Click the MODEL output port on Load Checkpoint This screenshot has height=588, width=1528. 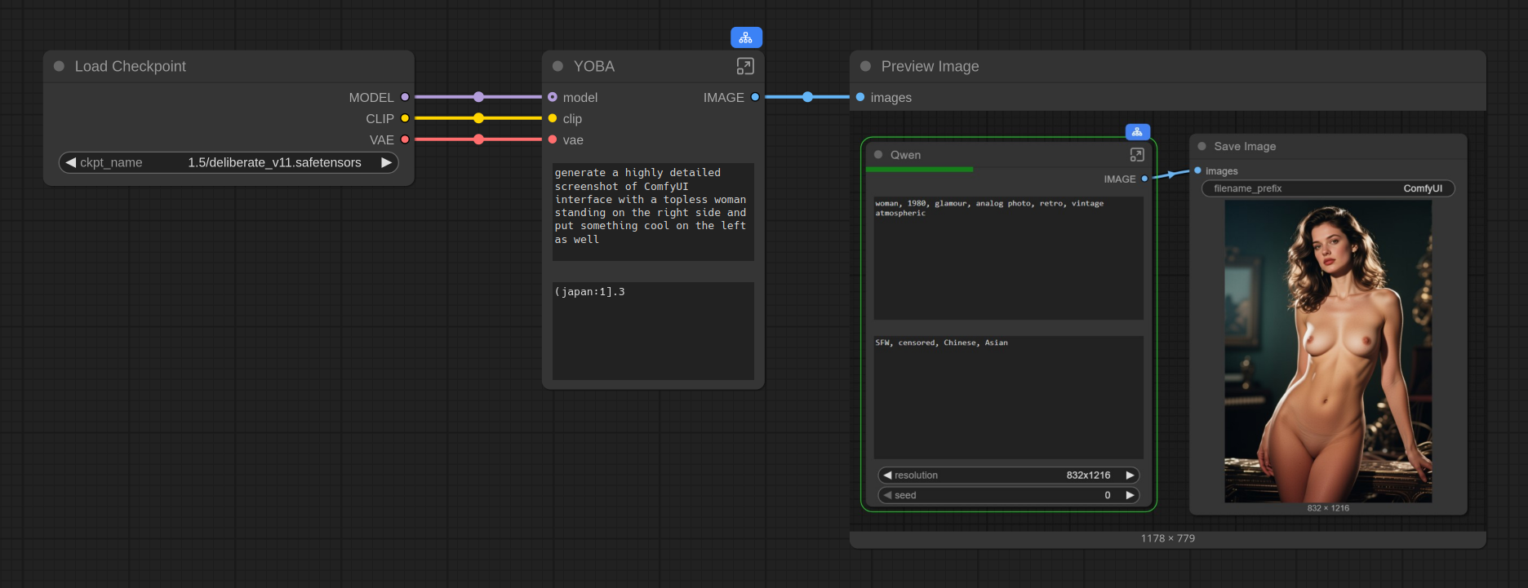point(405,97)
